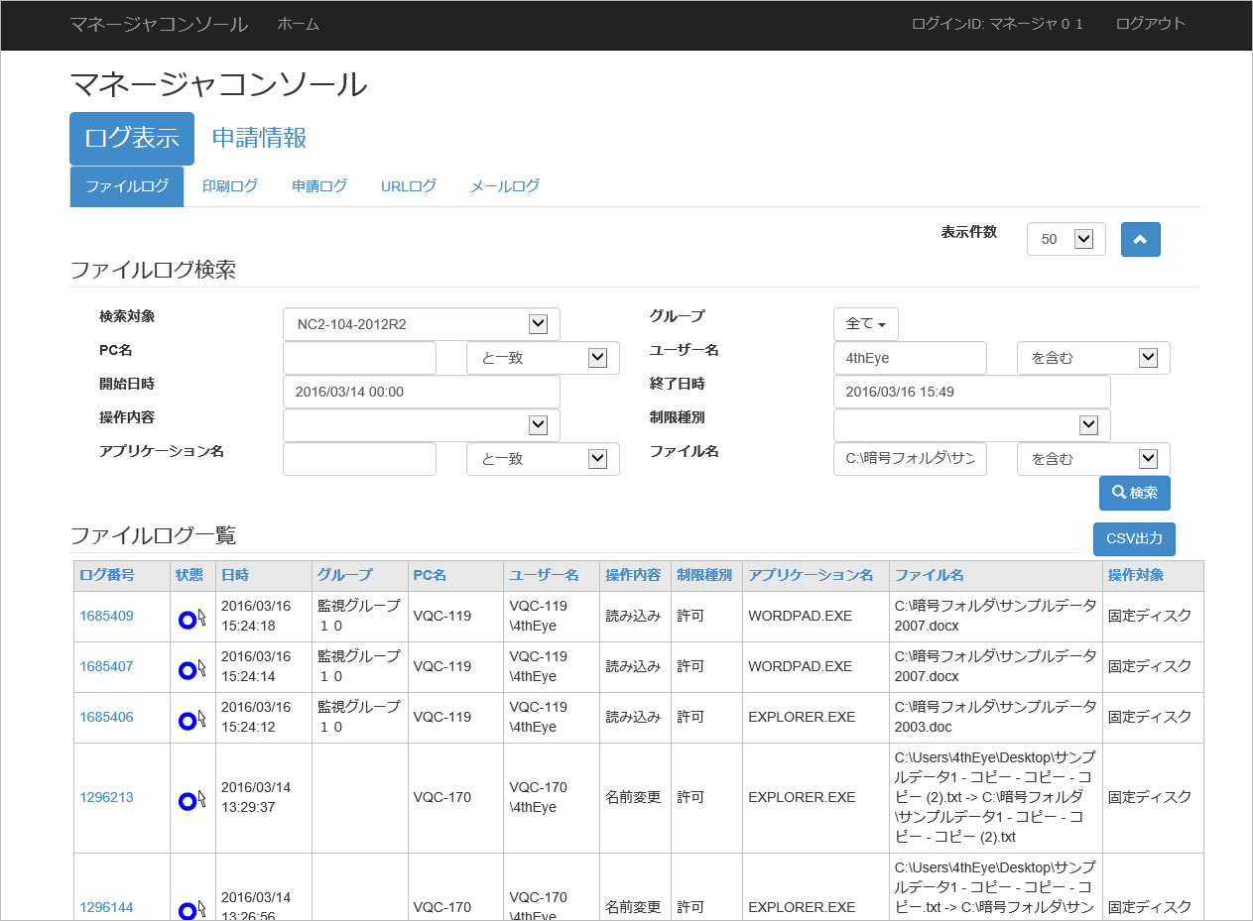Click status icon in log row 1296213
The height and width of the screenshot is (921, 1253).
[x=192, y=800]
